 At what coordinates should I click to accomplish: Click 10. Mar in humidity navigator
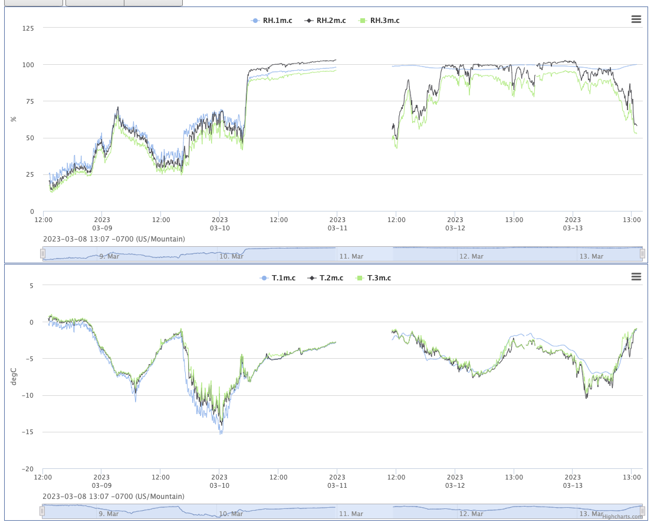click(231, 256)
